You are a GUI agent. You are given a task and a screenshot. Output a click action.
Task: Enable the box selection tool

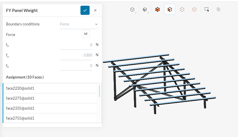point(207,9)
